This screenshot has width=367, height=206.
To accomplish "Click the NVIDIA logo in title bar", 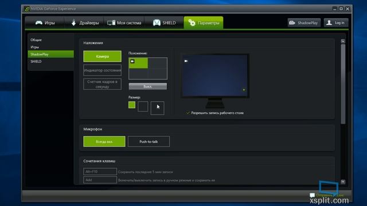I will point(27,9).
